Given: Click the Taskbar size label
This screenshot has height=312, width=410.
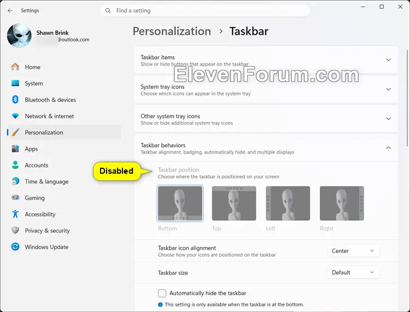Looking at the screenshot, I should coord(173,273).
